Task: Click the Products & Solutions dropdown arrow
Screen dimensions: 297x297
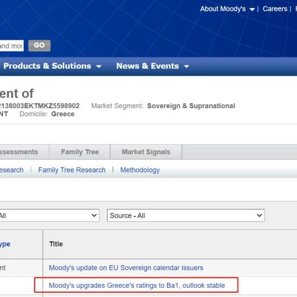Action: coord(99,67)
